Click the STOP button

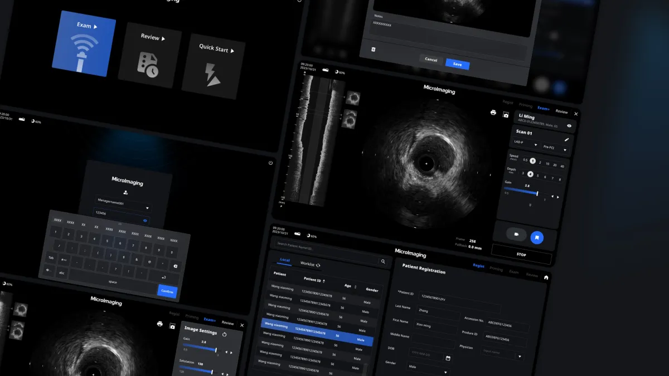[521, 255]
